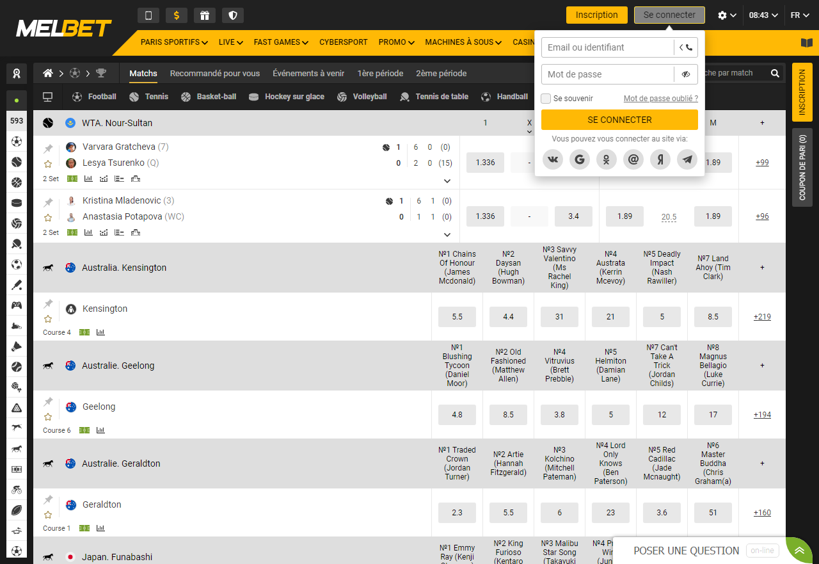Star the Mladenovic vs Potapova match as favorite
The image size is (819, 564).
(x=47, y=218)
